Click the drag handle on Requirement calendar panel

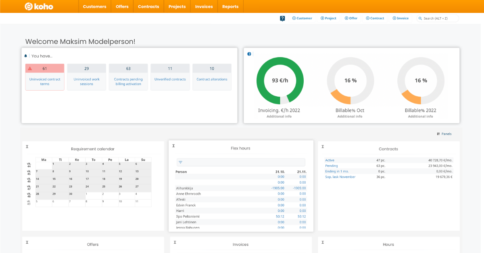click(x=27, y=147)
